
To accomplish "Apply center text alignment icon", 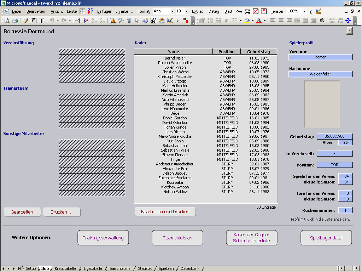I will click(x=281, y=21).
